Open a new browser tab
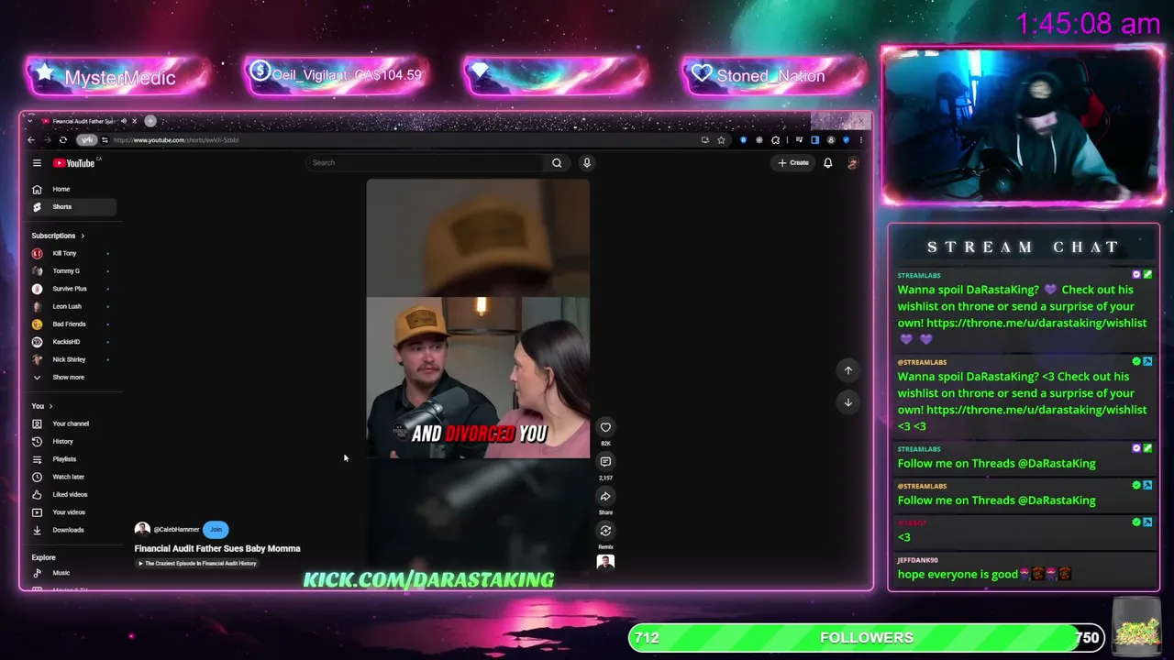The image size is (1174, 660). pyautogui.click(x=150, y=121)
